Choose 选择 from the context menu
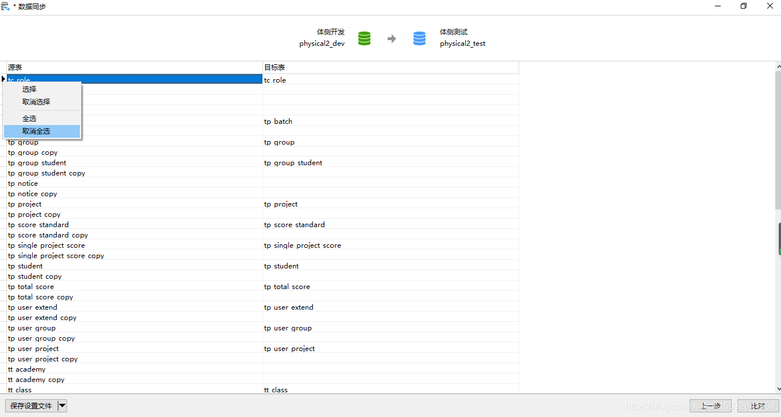Viewport: 781px width, 417px height. tap(42, 89)
